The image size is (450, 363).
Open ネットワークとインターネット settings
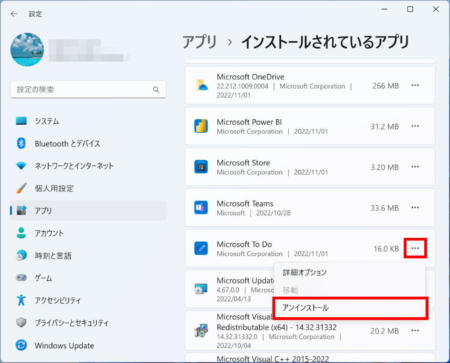(88, 166)
